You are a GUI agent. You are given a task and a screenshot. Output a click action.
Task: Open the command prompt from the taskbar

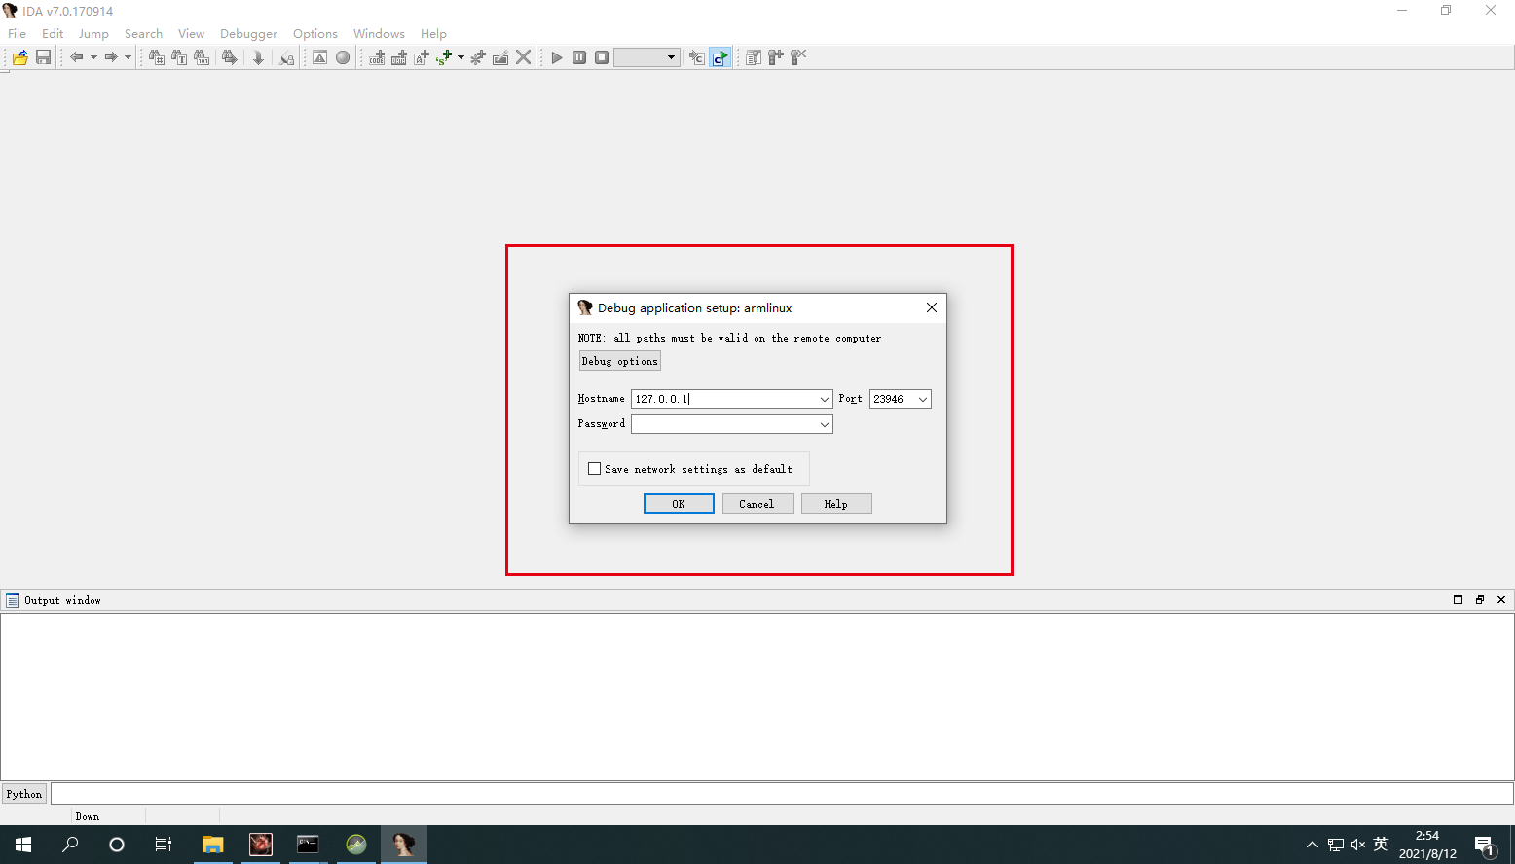[x=308, y=845]
